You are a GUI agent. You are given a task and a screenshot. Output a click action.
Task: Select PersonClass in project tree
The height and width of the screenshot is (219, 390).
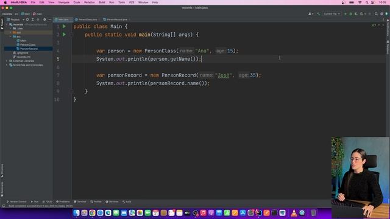click(26, 44)
